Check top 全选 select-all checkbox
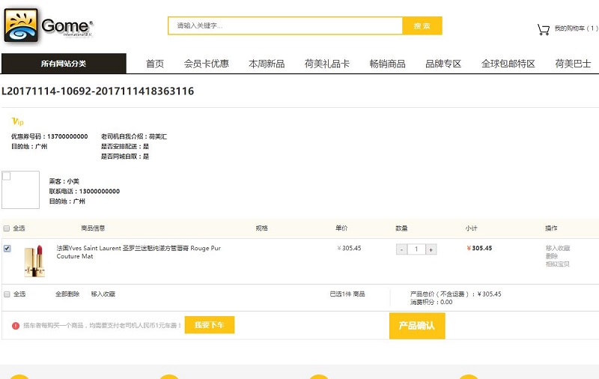Viewport: 599px width, 379px height. tap(7, 228)
